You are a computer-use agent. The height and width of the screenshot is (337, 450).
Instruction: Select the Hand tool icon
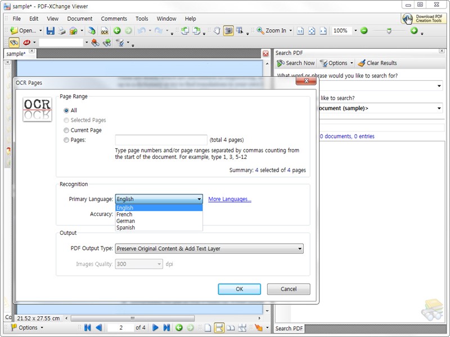[x=217, y=31]
